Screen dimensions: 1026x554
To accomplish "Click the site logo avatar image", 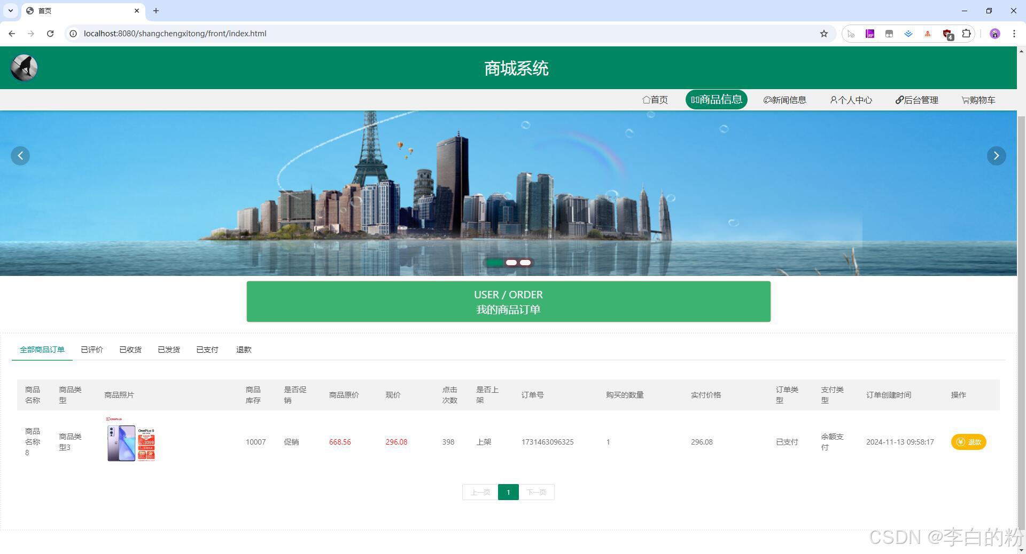I will pos(24,68).
